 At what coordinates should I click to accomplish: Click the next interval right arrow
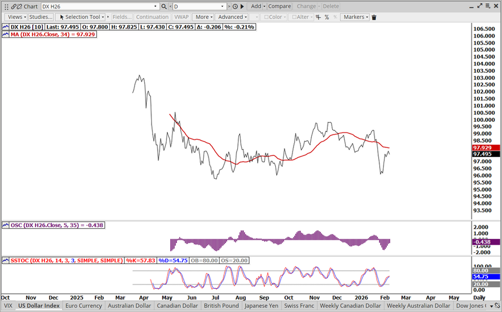(x=229, y=6)
